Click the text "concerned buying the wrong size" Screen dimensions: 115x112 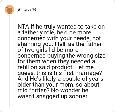62,56
